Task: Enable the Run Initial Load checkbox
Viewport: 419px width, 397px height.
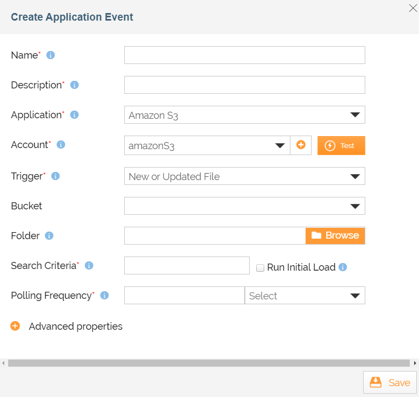Action: 261,268
